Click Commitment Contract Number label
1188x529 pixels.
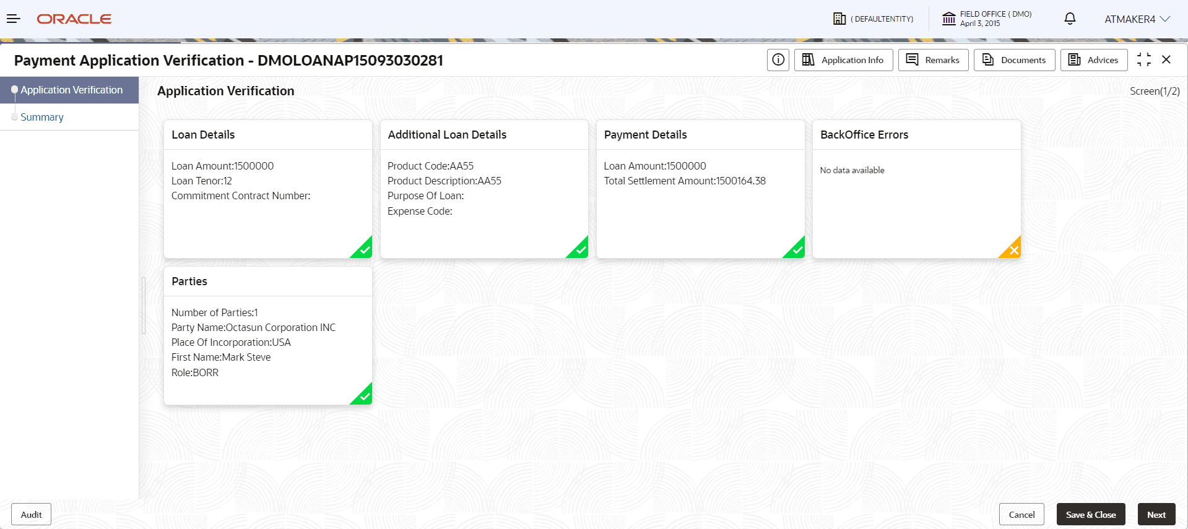pos(241,196)
